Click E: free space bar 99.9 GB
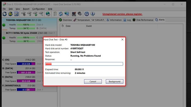This screenshot has width=191, height=107. pos(26,81)
